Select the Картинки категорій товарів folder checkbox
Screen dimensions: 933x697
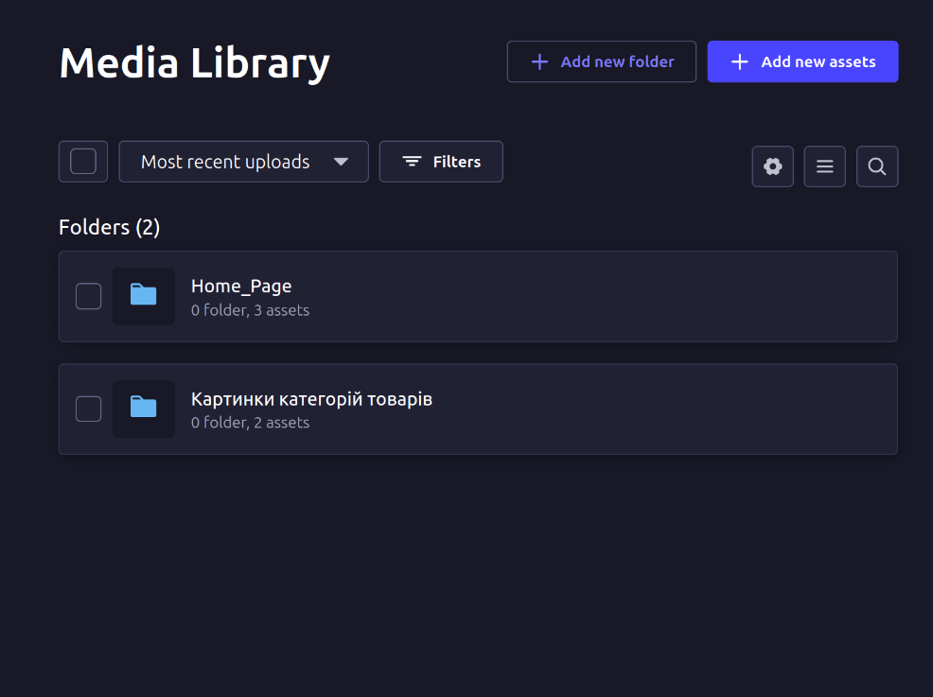coord(89,409)
